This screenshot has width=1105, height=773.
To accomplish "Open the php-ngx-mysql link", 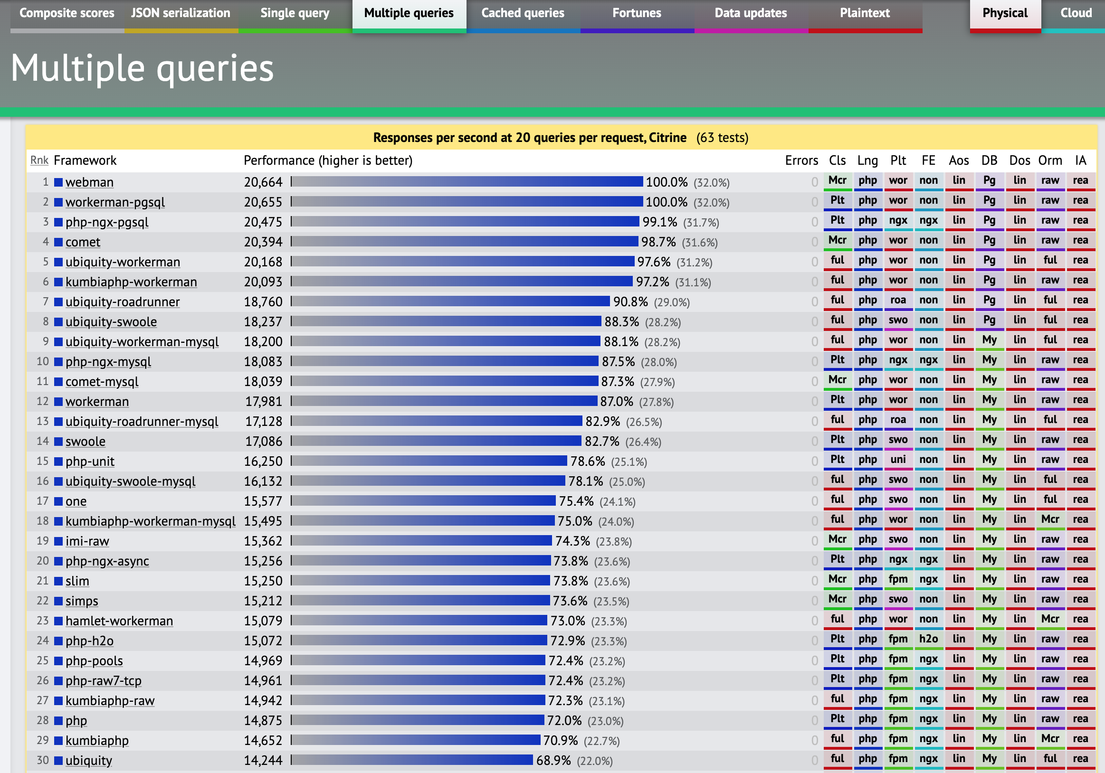I will [x=108, y=362].
